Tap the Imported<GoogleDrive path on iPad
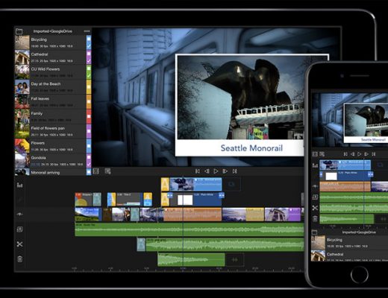Viewport: 388px width, 298px height. coord(53,31)
